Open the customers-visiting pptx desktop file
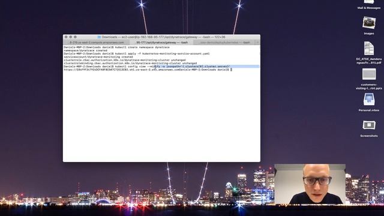 click(x=369, y=74)
